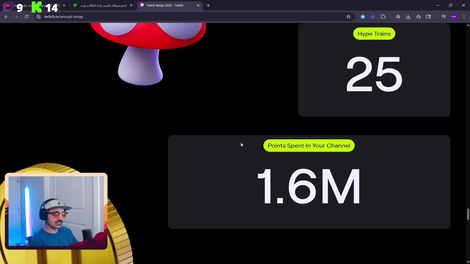Open site information icon in address bar
The width and height of the screenshot is (470, 264).
[x=38, y=16]
